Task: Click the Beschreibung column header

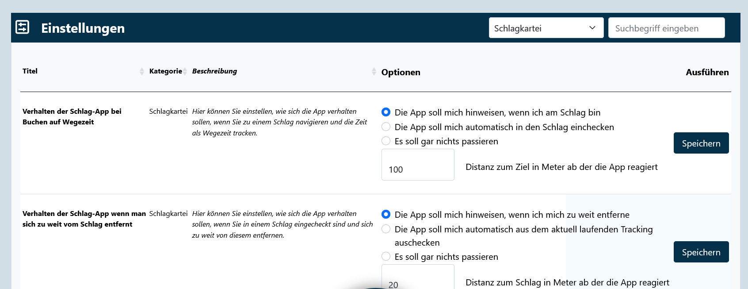Action: click(214, 71)
